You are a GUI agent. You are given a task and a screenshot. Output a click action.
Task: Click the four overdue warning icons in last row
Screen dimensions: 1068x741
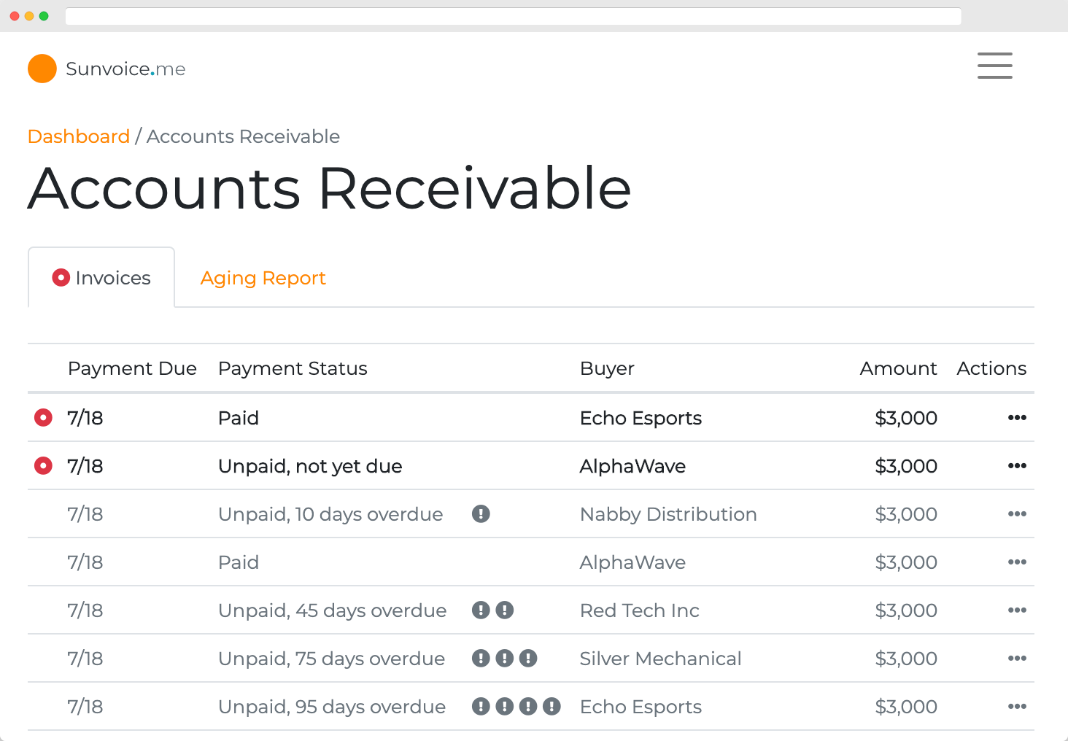[516, 707]
